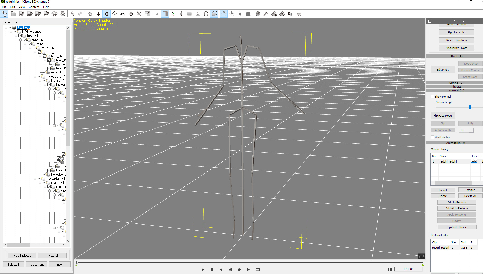Toggle the Scene Tree panel icon
Image resolution: width=483 pixels, height=274 pixels.
coord(5,14)
